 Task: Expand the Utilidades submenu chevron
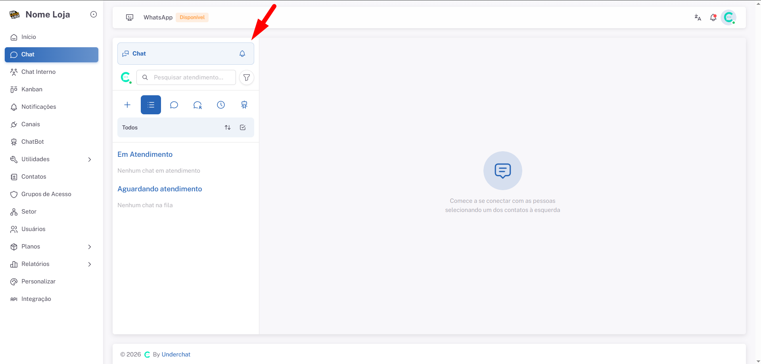pyautogui.click(x=90, y=160)
